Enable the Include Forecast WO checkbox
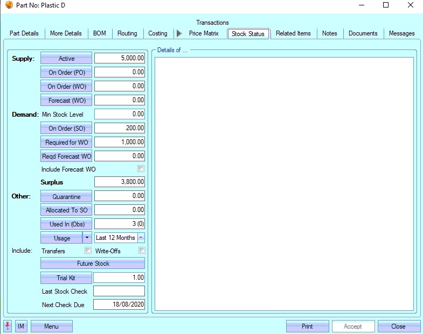Image resolution: width=423 pixels, height=334 pixels. click(x=141, y=169)
